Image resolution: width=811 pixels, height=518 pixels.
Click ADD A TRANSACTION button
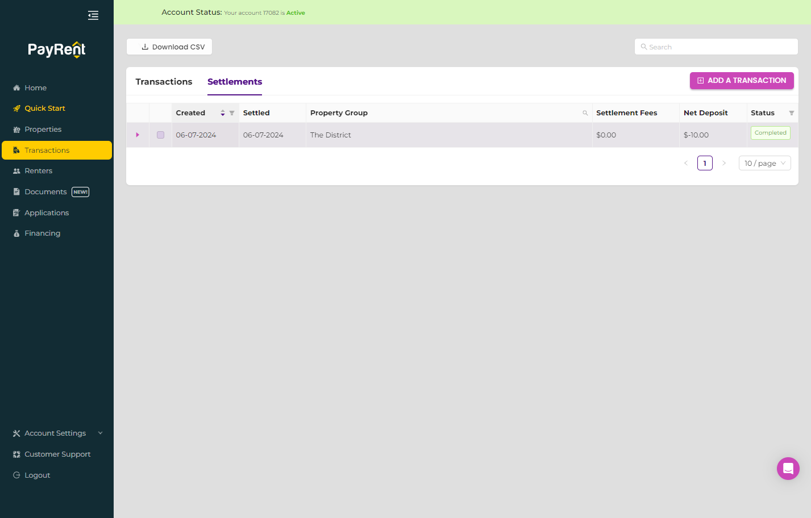tap(742, 81)
